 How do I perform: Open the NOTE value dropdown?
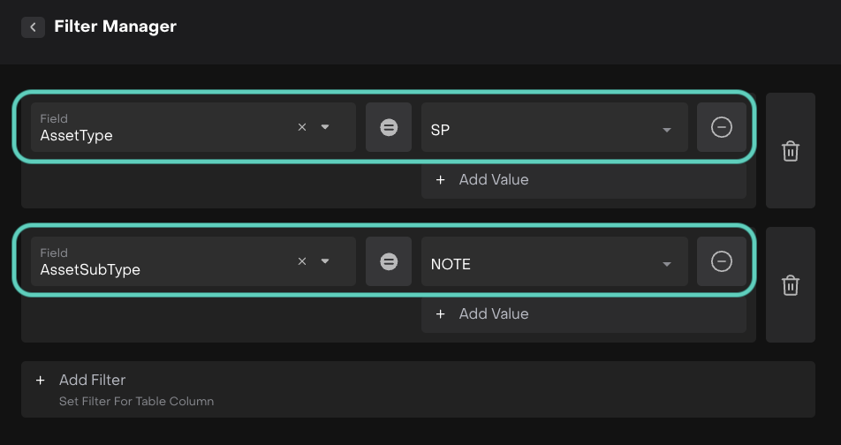667,265
